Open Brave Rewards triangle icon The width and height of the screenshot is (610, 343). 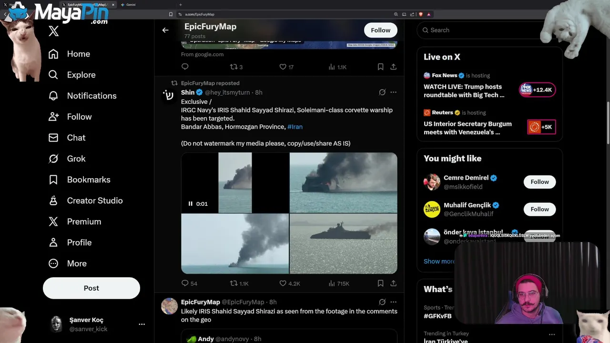click(x=428, y=14)
